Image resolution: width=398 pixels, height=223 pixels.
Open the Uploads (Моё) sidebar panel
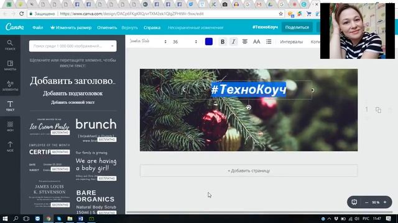click(10, 147)
